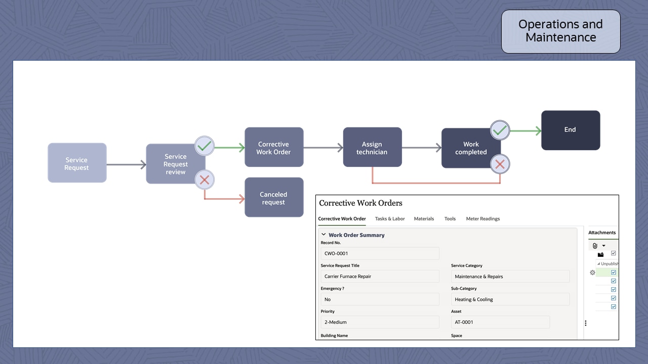Check the topmost attachment checkbox

[x=613, y=253]
